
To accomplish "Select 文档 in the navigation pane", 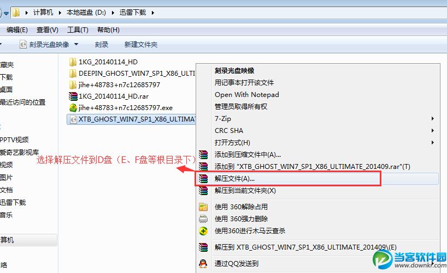I will tap(6, 190).
